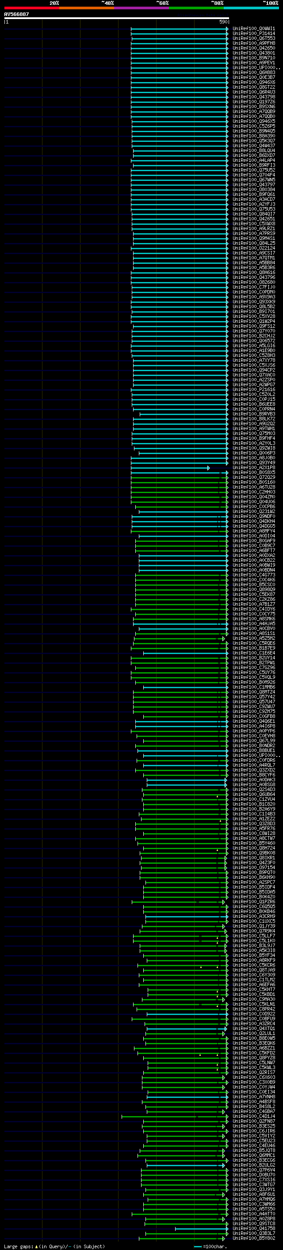The width and height of the screenshot is (283, 1250).
Task: Select hit label UniRef100_Q898Q9
Action: click(x=253, y=590)
